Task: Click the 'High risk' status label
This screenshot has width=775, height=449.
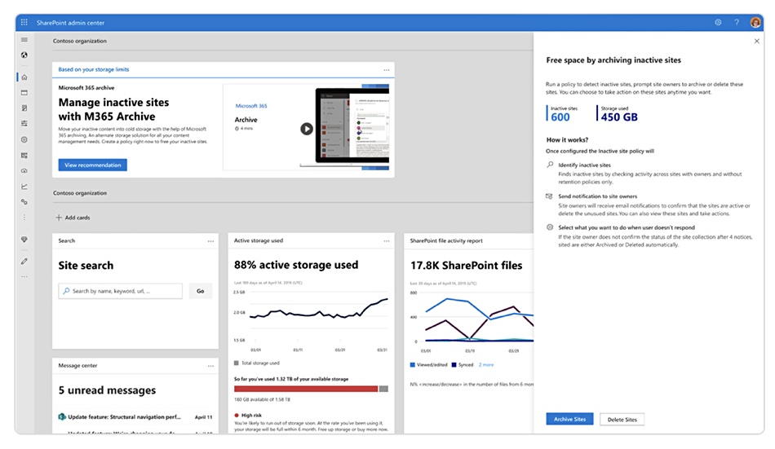Action: click(x=251, y=416)
